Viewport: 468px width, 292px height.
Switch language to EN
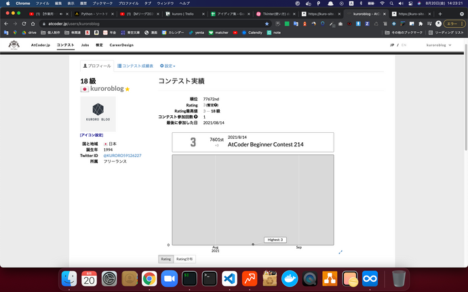pyautogui.click(x=404, y=45)
